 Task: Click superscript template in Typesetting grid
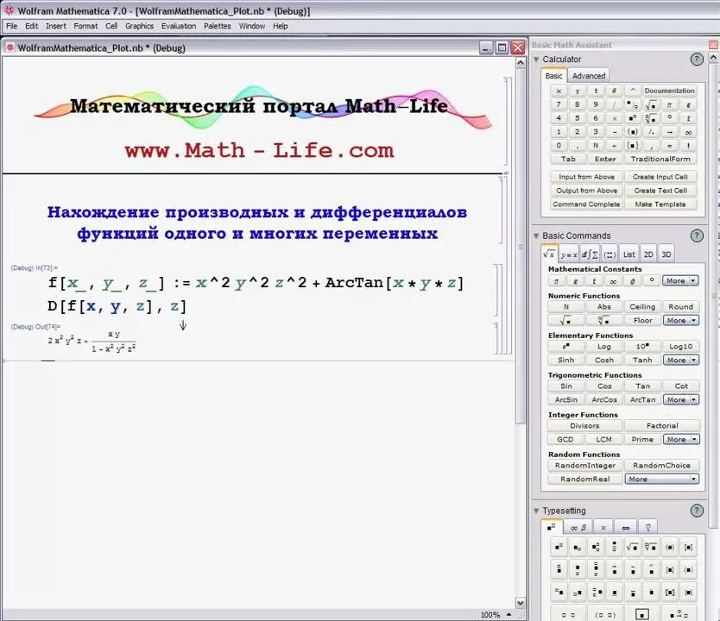click(559, 547)
